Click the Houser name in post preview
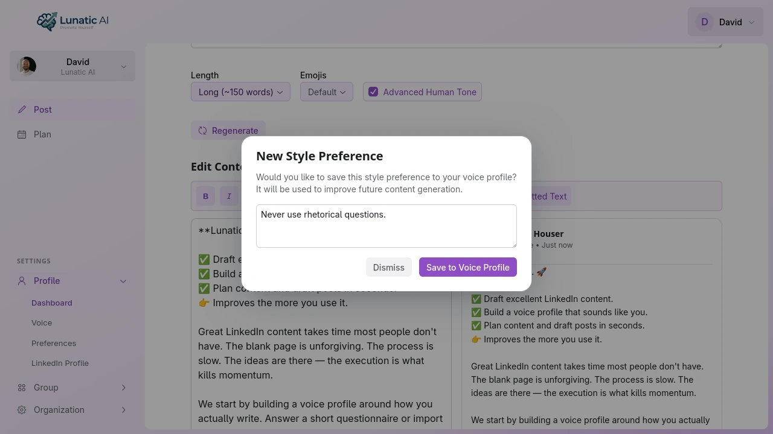 tap(548, 234)
